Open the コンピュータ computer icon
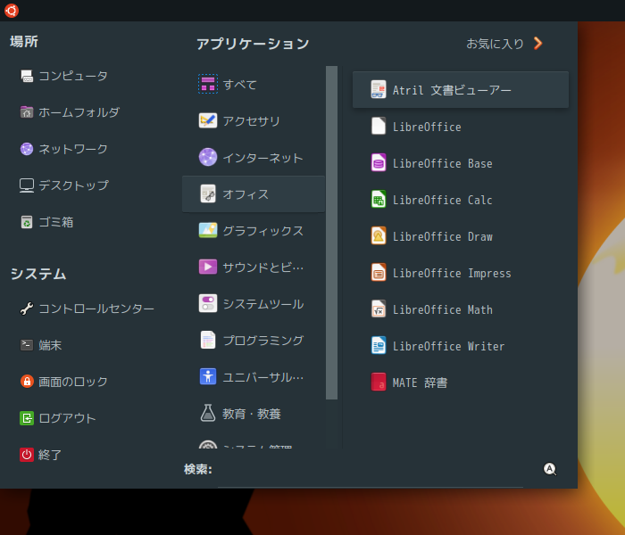625x535 pixels. (x=27, y=76)
